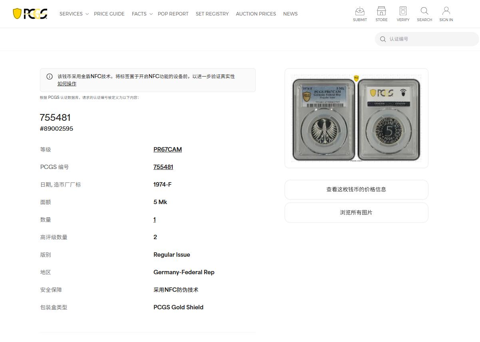The width and height of the screenshot is (480, 342).
Task: Click the underlined quantity 1 link
Action: tap(154, 219)
